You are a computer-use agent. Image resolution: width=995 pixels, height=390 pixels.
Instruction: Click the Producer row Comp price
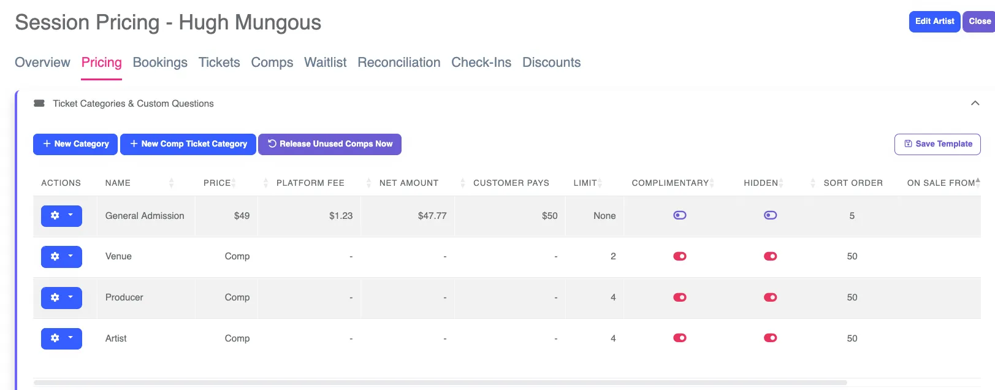point(237,297)
